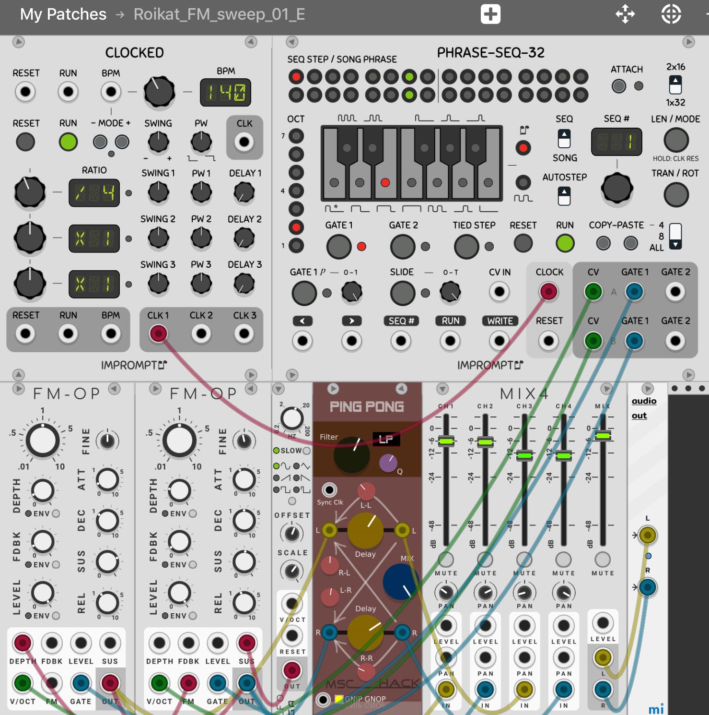Click the CLOCK input jack on PHRASE-SEQ-32

(x=548, y=291)
